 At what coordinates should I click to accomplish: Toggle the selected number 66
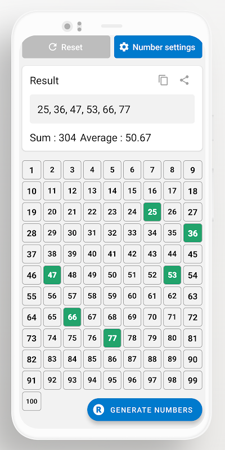click(72, 317)
